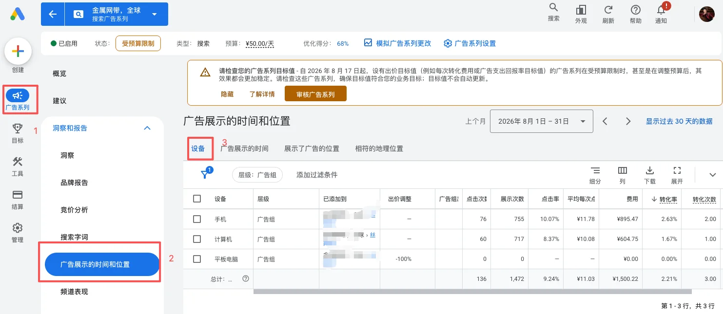Open the user account avatar
Screen dimensions: 723x314
707,14
